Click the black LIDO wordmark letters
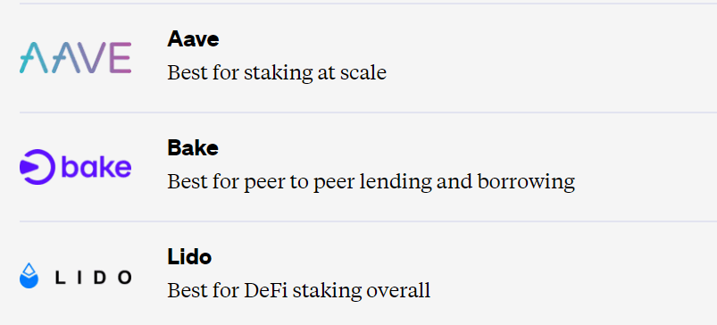The width and height of the screenshot is (717, 325). (93, 278)
